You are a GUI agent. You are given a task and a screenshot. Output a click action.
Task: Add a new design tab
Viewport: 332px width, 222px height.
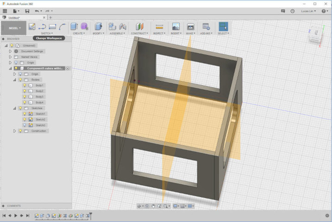click(50, 18)
